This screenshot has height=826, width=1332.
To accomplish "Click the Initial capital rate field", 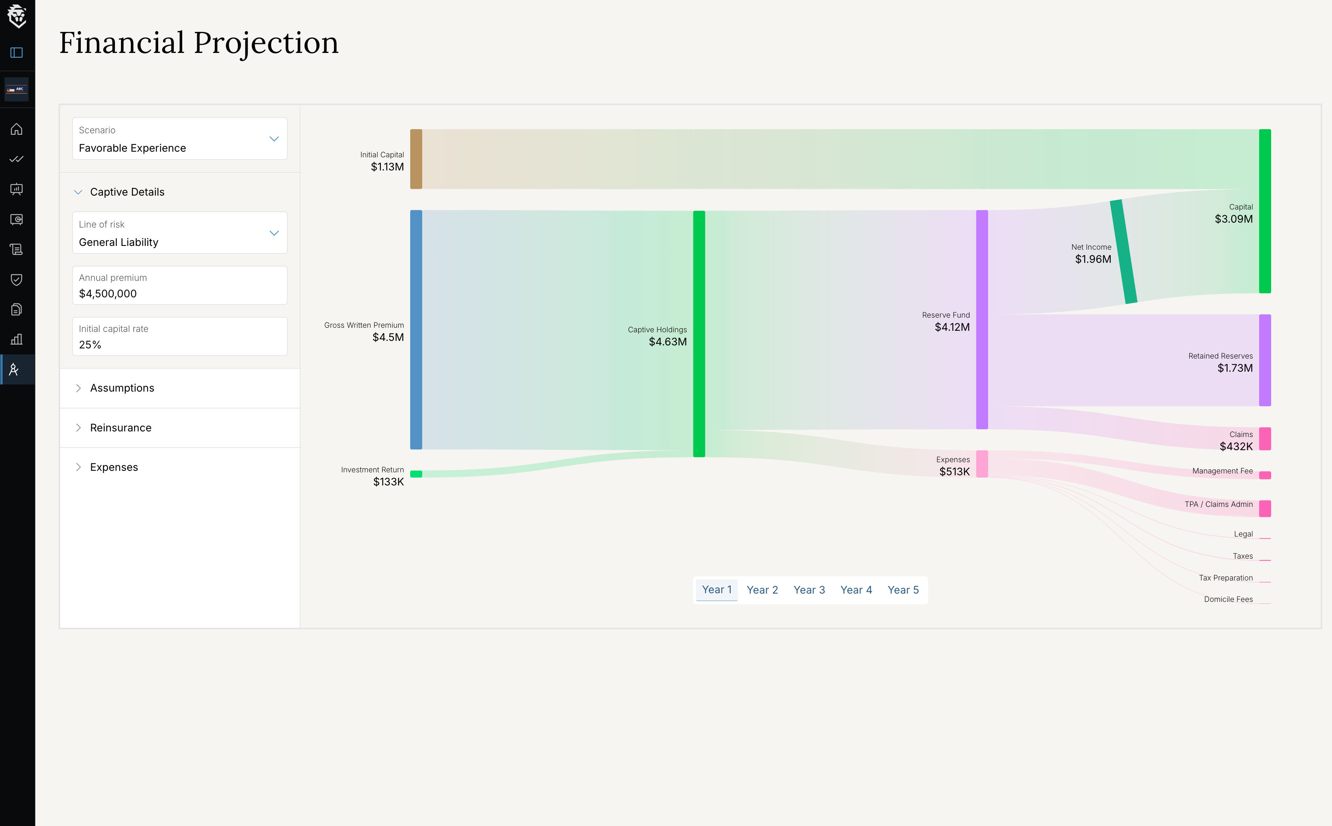I will pos(180,336).
